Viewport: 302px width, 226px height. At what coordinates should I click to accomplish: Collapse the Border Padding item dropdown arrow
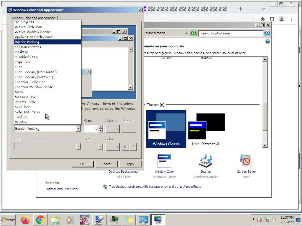tap(78, 128)
